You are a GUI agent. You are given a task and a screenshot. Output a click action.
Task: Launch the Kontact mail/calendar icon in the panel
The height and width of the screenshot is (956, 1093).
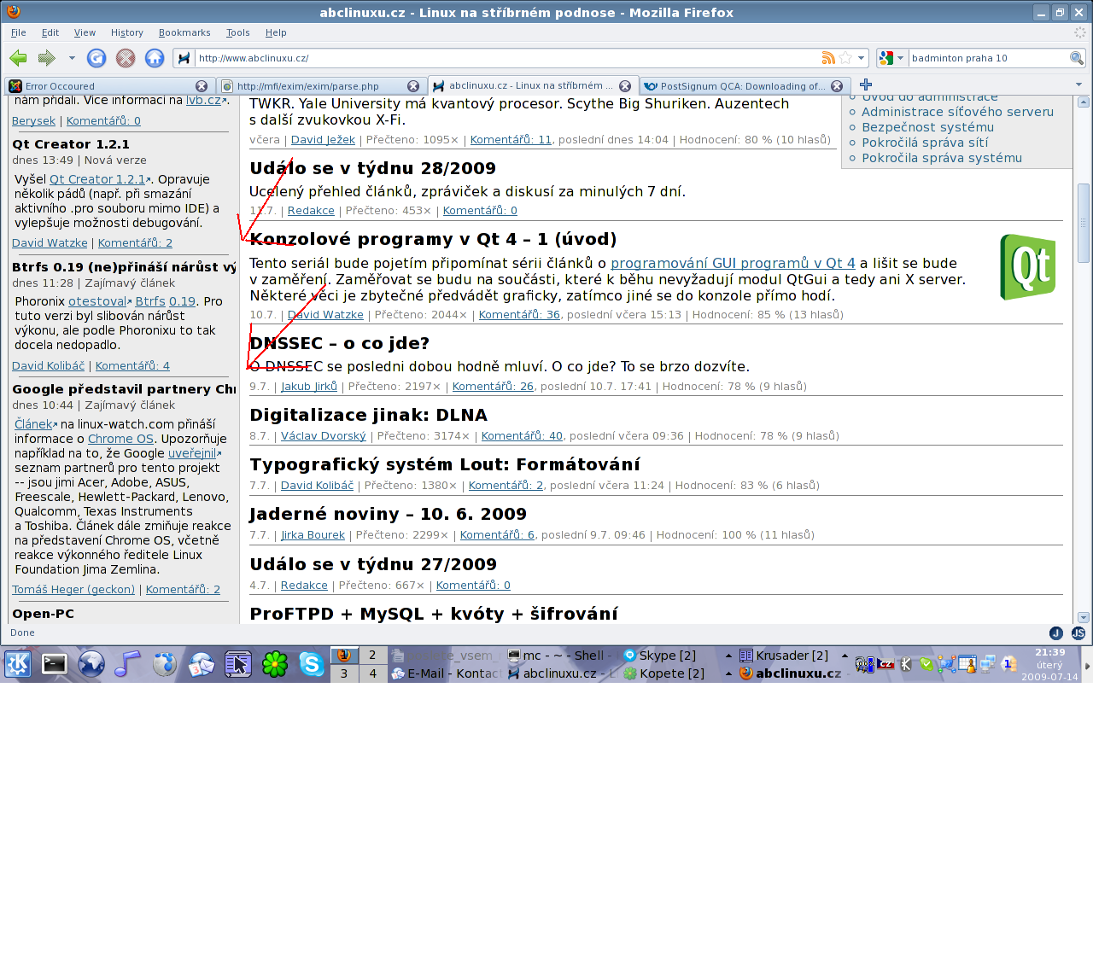tap(202, 664)
